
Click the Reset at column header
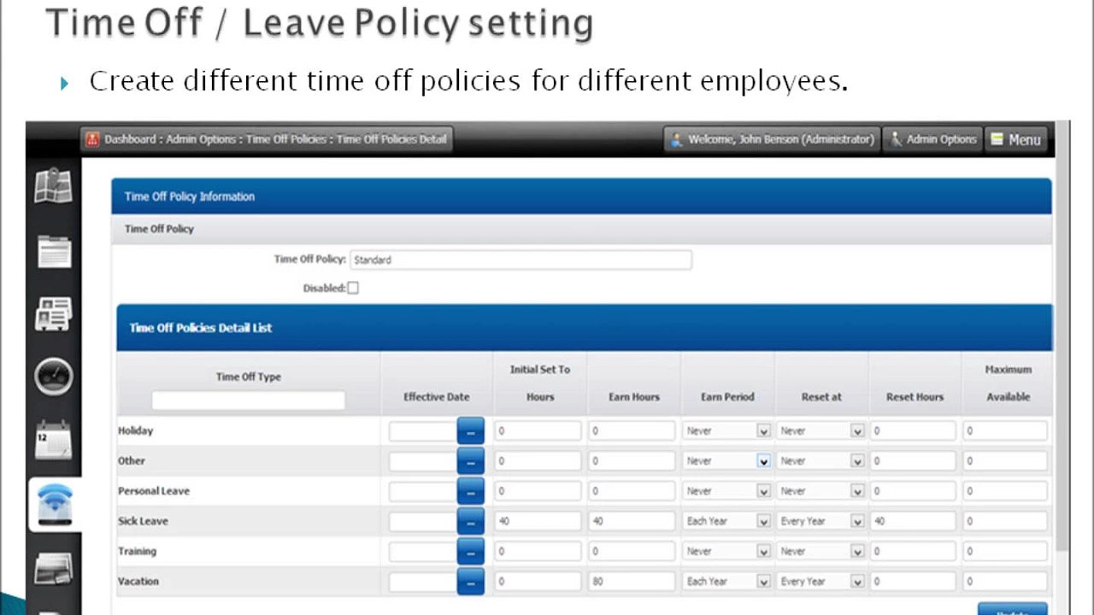click(821, 397)
